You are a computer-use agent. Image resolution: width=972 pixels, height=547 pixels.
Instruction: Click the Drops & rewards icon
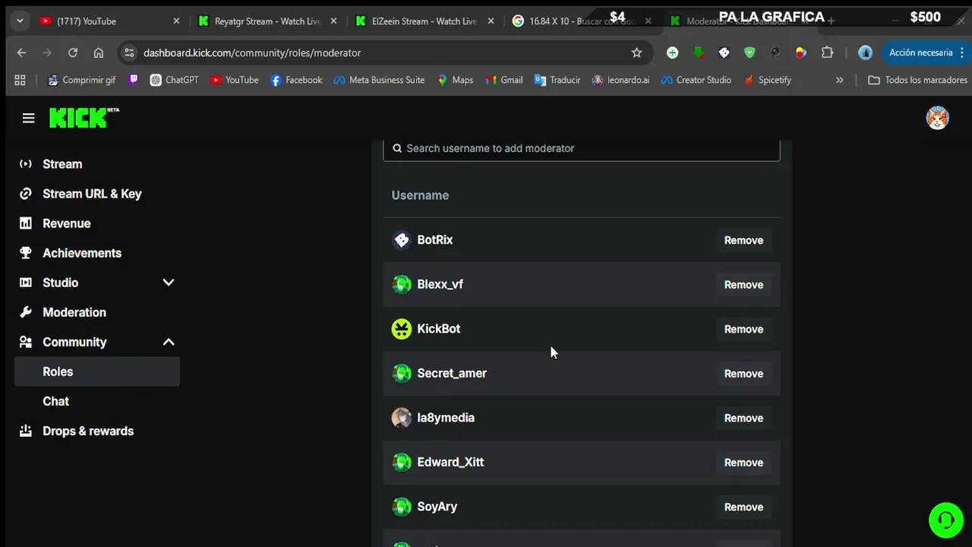click(x=26, y=431)
